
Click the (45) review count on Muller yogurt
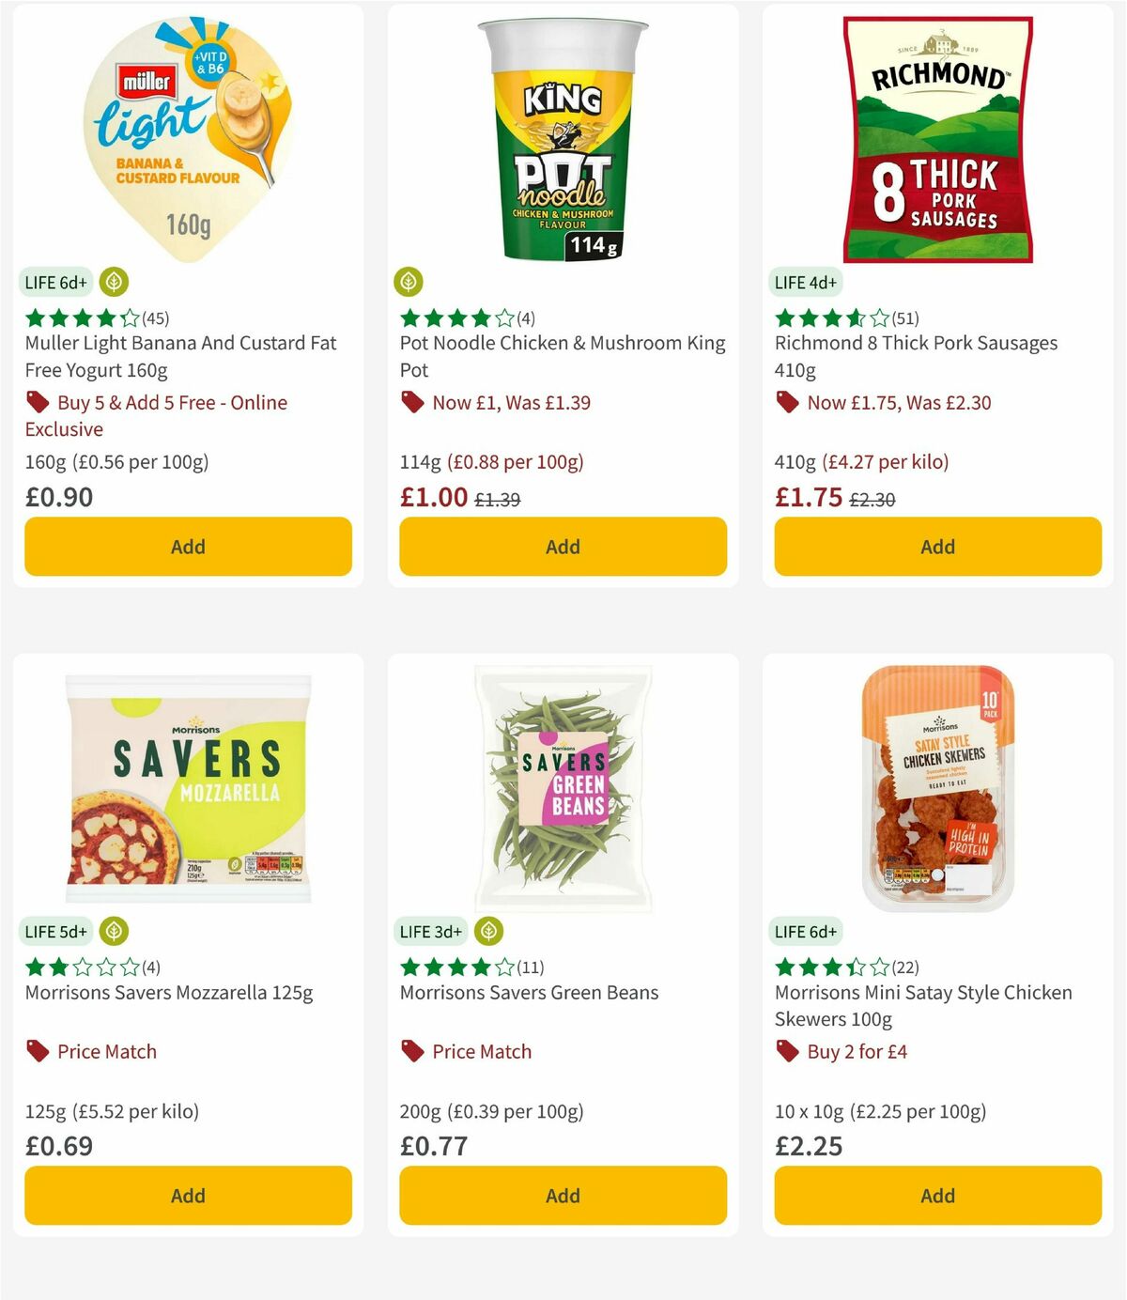[x=155, y=318]
